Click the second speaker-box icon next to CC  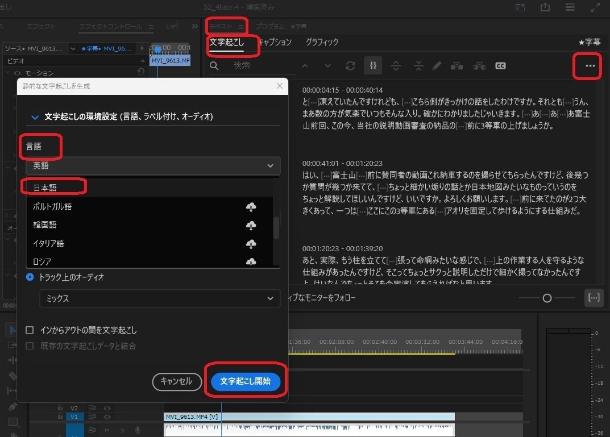point(479,66)
